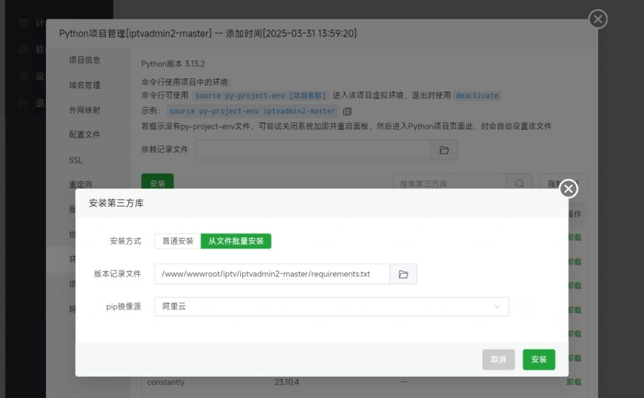Click 卸载 link for constantly package
Viewport: 644px width, 398px height.
click(x=574, y=382)
